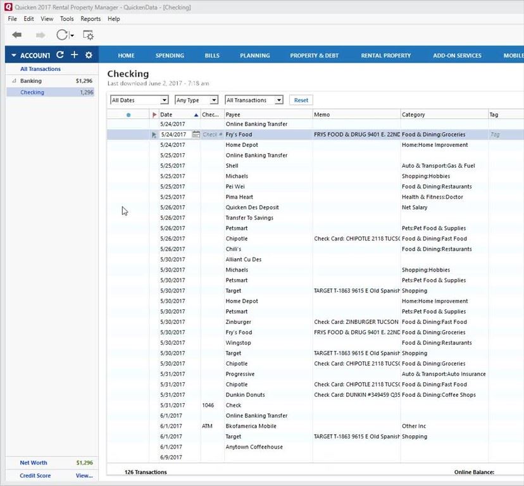Click the blue status dot column header

click(x=128, y=115)
